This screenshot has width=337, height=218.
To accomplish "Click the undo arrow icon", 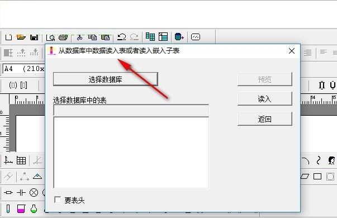I will click(122, 37).
